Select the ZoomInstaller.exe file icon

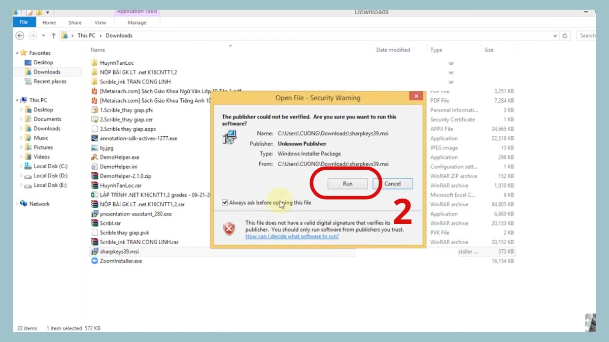point(94,261)
